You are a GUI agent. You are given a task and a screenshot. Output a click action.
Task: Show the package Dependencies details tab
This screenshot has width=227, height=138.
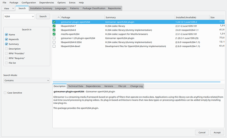point(93,86)
